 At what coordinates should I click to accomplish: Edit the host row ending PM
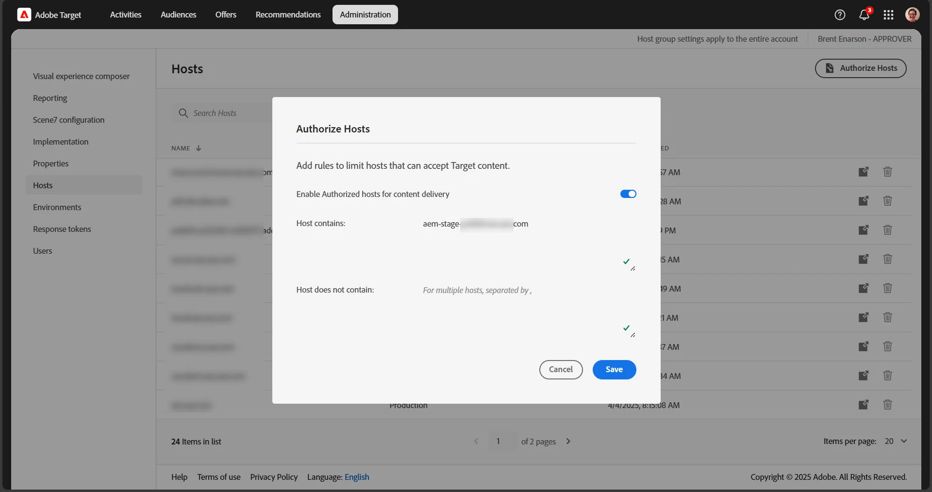pyautogui.click(x=863, y=230)
